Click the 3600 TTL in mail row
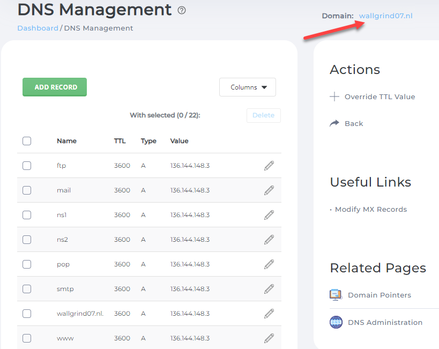The height and width of the screenshot is (349, 439). tap(122, 190)
